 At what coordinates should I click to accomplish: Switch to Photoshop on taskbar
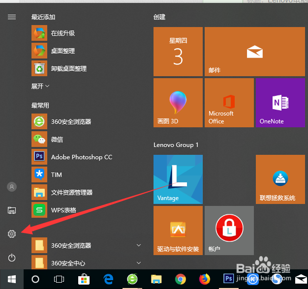[x=228, y=278]
